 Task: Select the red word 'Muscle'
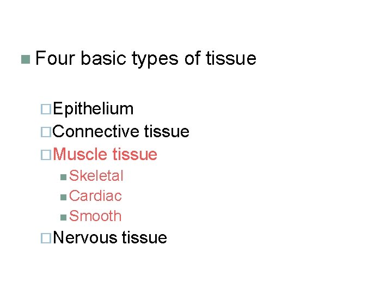81,155
